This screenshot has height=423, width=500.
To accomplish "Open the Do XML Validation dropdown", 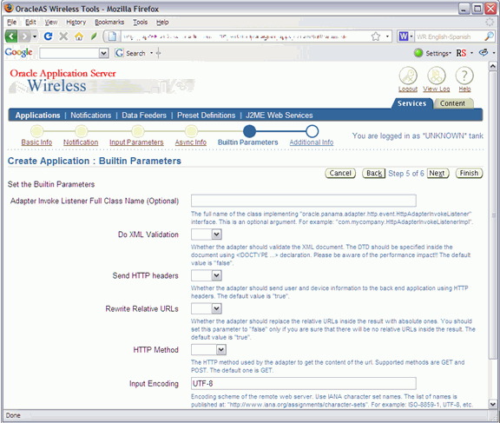I will pos(216,235).
